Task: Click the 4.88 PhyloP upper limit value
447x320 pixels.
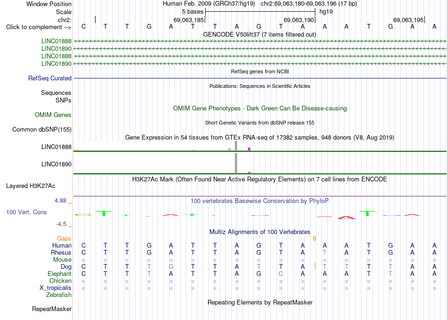Action: coord(60,201)
